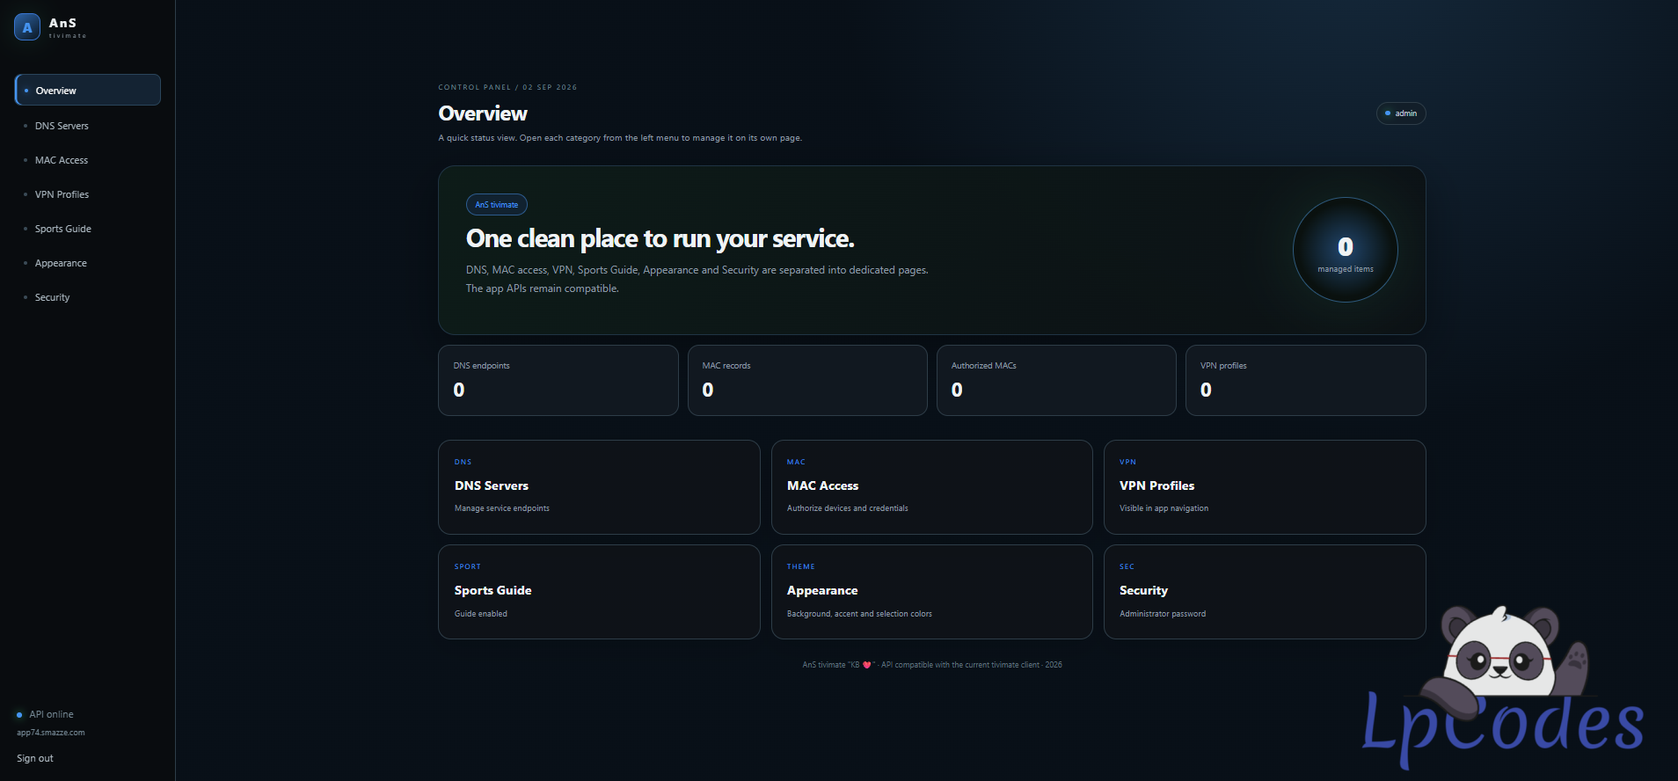The image size is (1678, 781).
Task: Open the Sports Guide card
Action: [x=599, y=592]
